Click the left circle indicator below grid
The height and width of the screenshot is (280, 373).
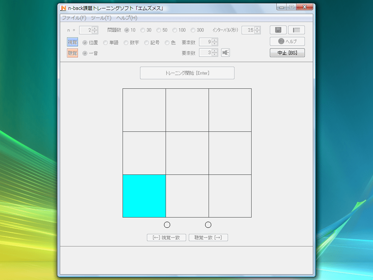pos(167,225)
